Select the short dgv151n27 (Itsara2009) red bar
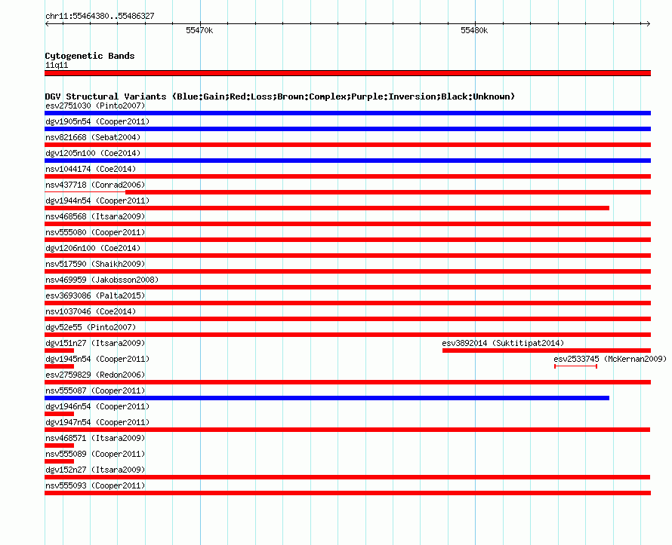This screenshot has height=545, width=672. click(59, 351)
